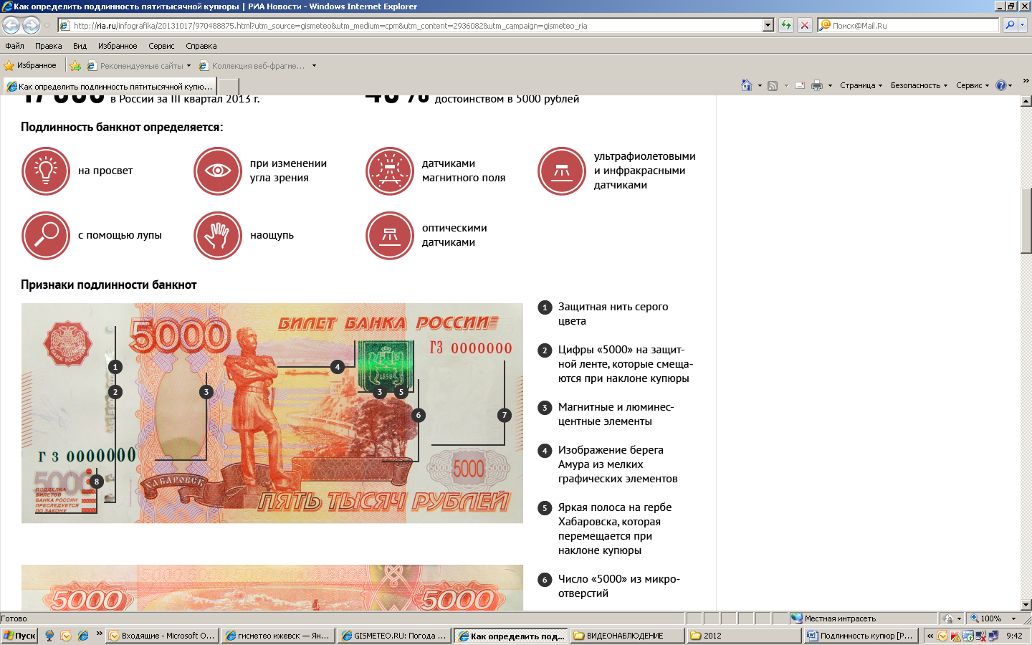Show more command bar items chevron

pyautogui.click(x=1026, y=81)
